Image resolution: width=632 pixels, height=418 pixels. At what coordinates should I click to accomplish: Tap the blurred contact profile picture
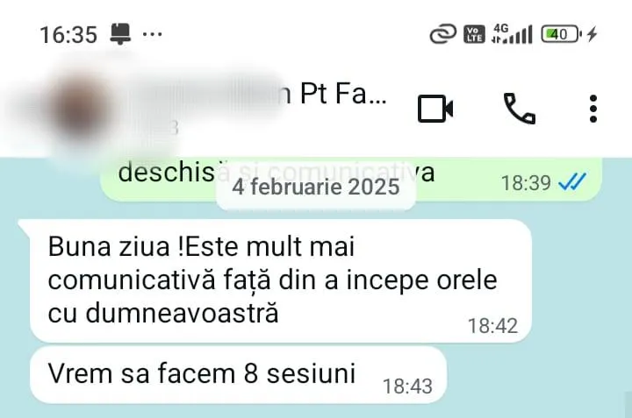81,108
